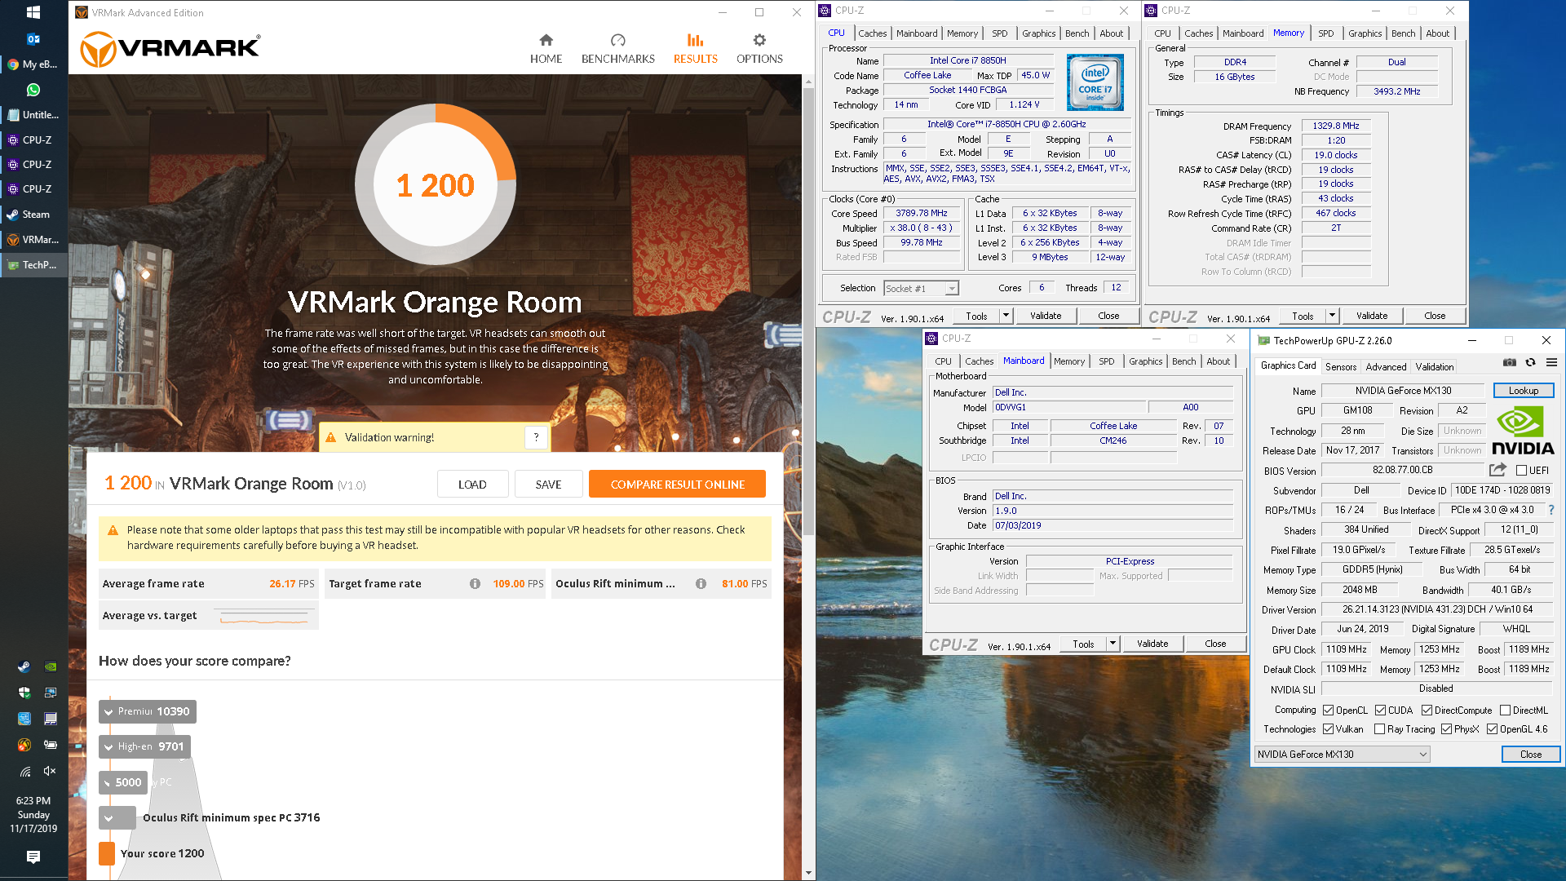The height and width of the screenshot is (881, 1566).
Task: Click the VRMark scrollbar up arrow
Action: [808, 82]
